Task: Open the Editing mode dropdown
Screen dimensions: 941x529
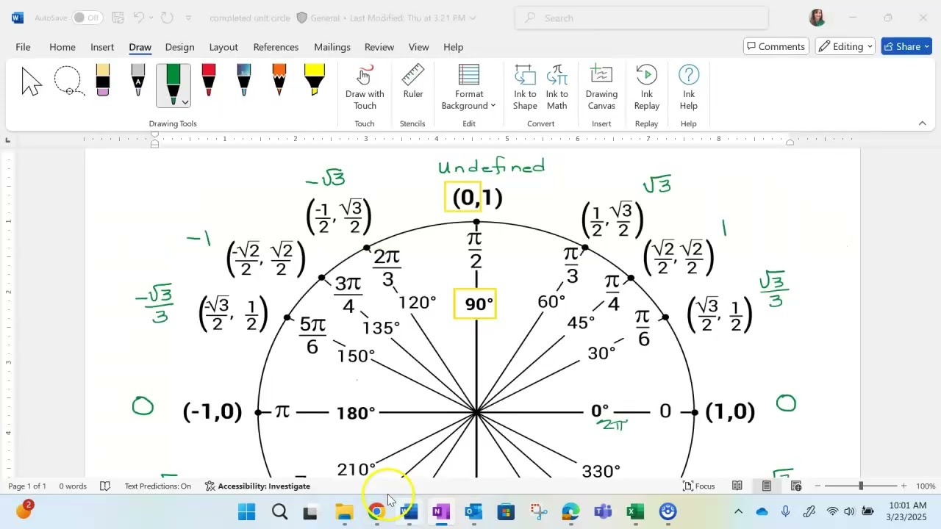Action: click(845, 46)
